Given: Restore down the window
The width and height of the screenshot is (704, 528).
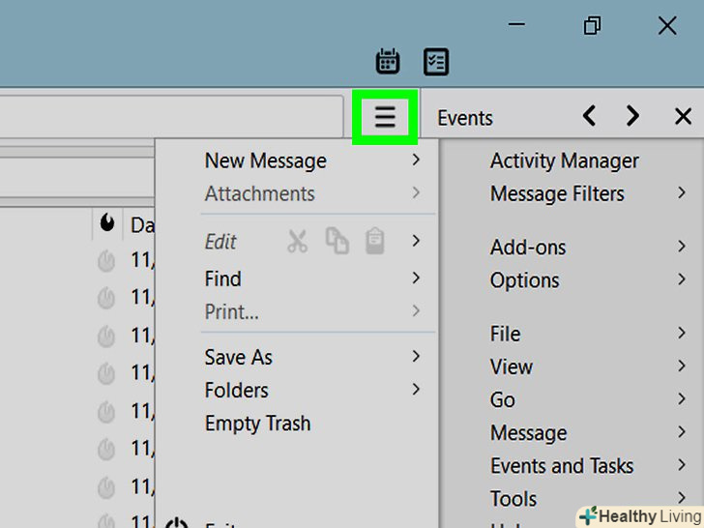Looking at the screenshot, I should tap(592, 25).
